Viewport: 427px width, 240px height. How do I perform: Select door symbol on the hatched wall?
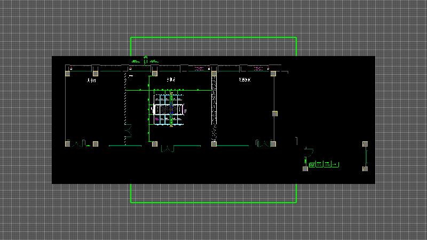tap(128, 130)
